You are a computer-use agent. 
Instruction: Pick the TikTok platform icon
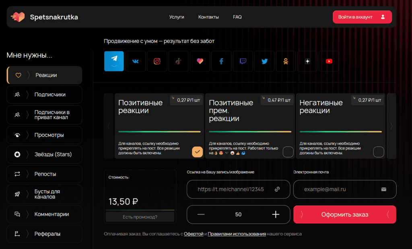[178, 61]
